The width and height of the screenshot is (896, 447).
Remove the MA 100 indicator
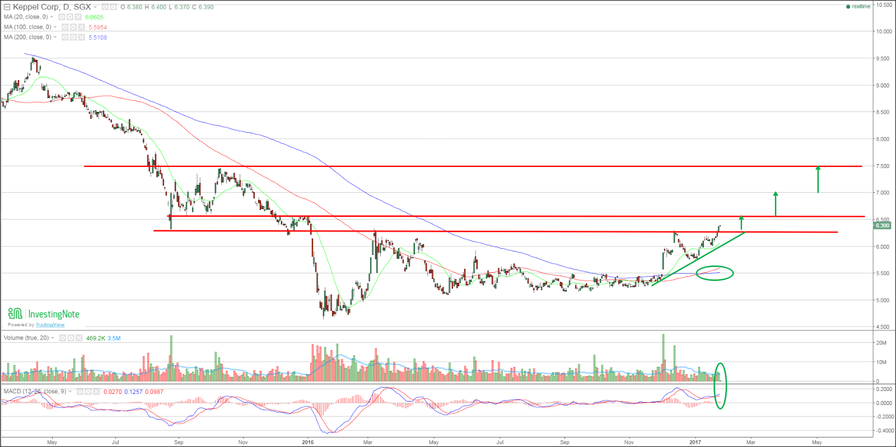[82, 27]
